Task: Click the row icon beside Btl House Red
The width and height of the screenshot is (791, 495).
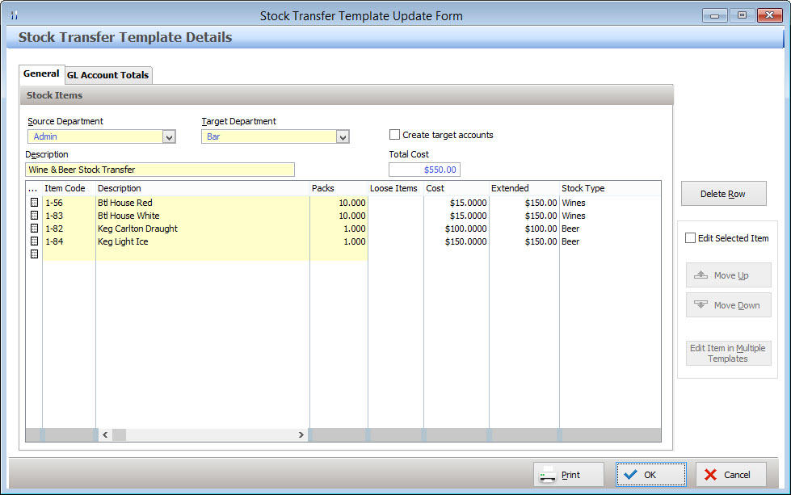Action: (33, 203)
